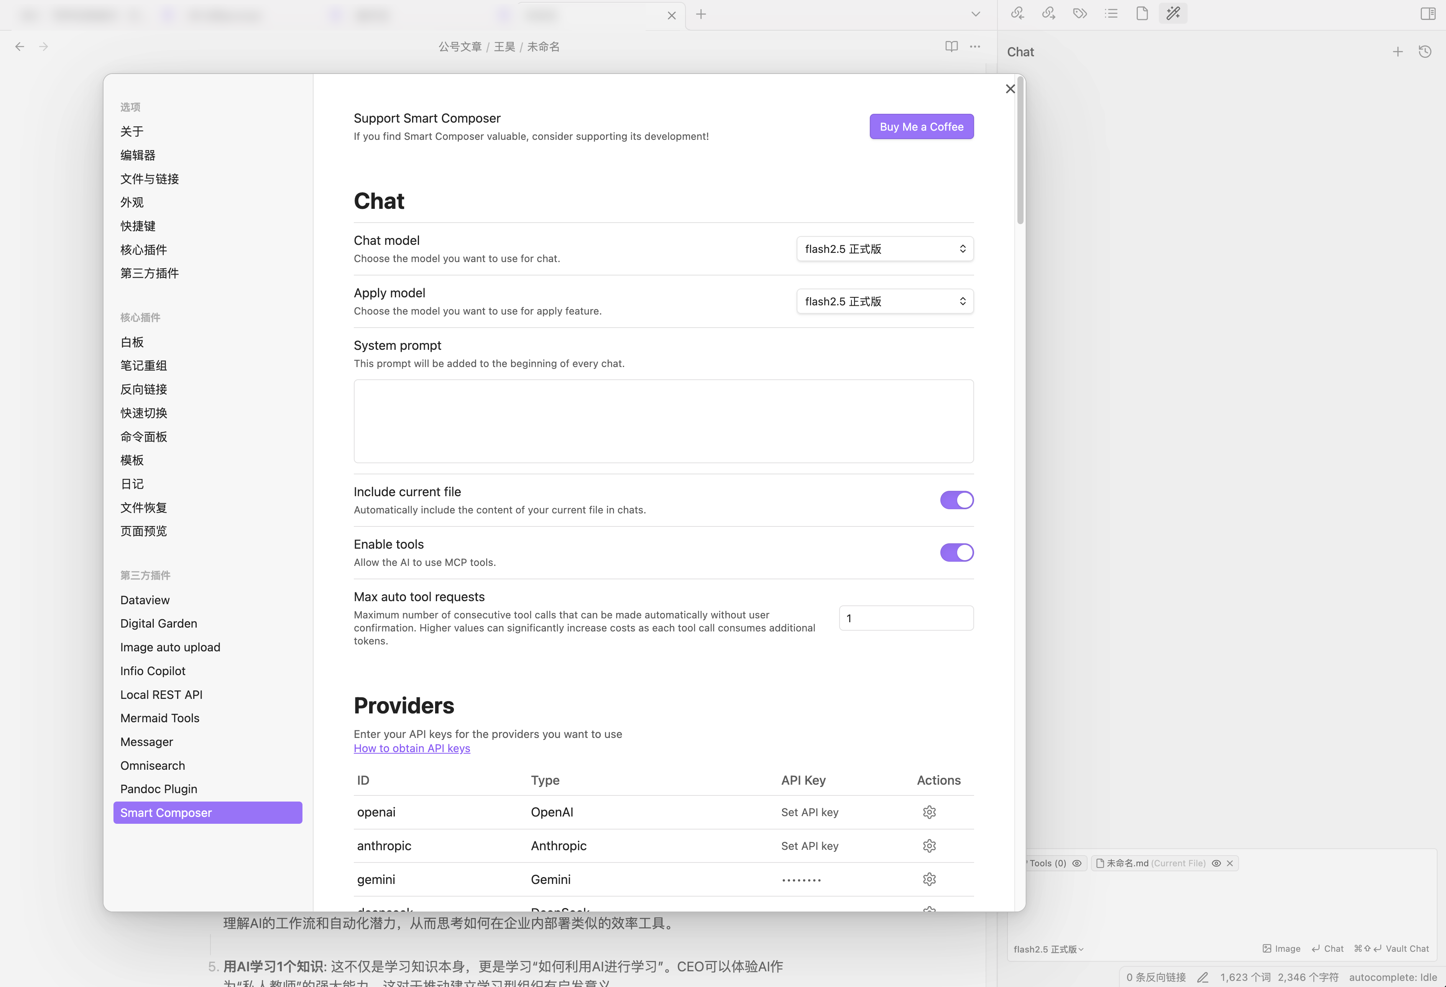Toggle current file eye visibility in chat

click(1216, 863)
